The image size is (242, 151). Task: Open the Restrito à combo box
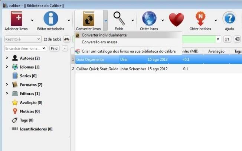pos(23,39)
